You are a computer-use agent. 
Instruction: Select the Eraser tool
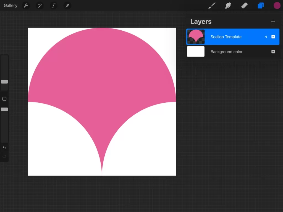tap(244, 6)
